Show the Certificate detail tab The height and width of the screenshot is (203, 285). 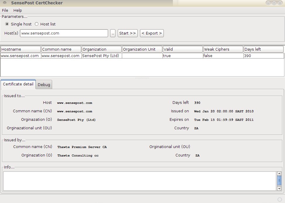pos(18,84)
